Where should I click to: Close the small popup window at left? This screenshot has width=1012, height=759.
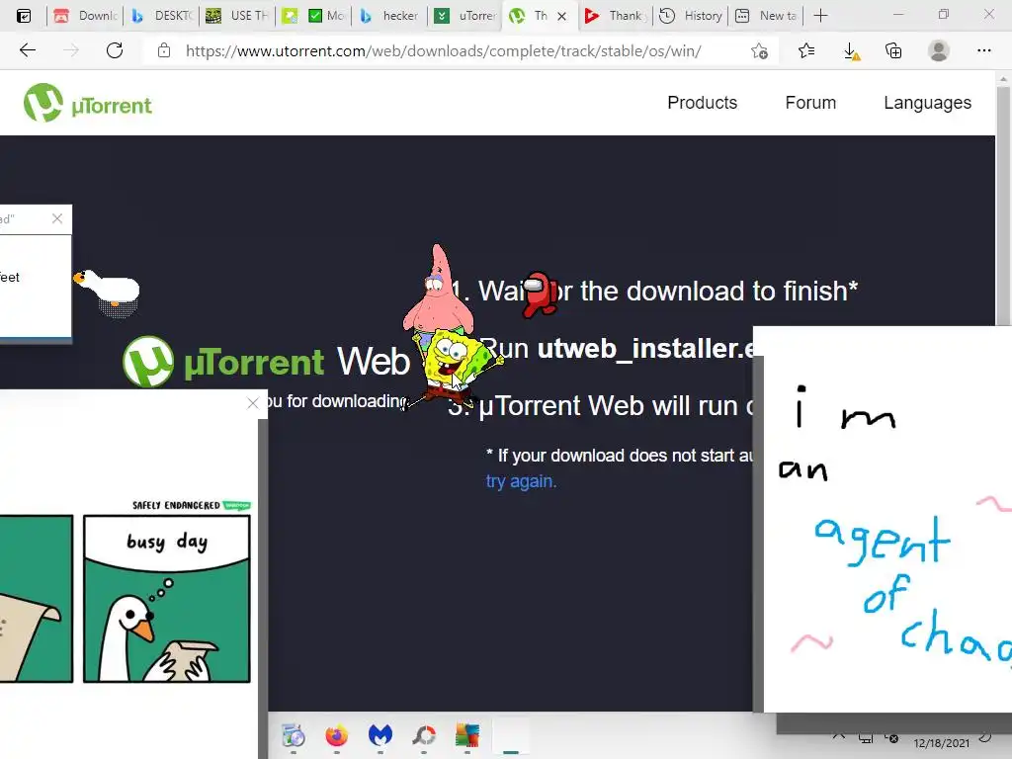coord(57,218)
